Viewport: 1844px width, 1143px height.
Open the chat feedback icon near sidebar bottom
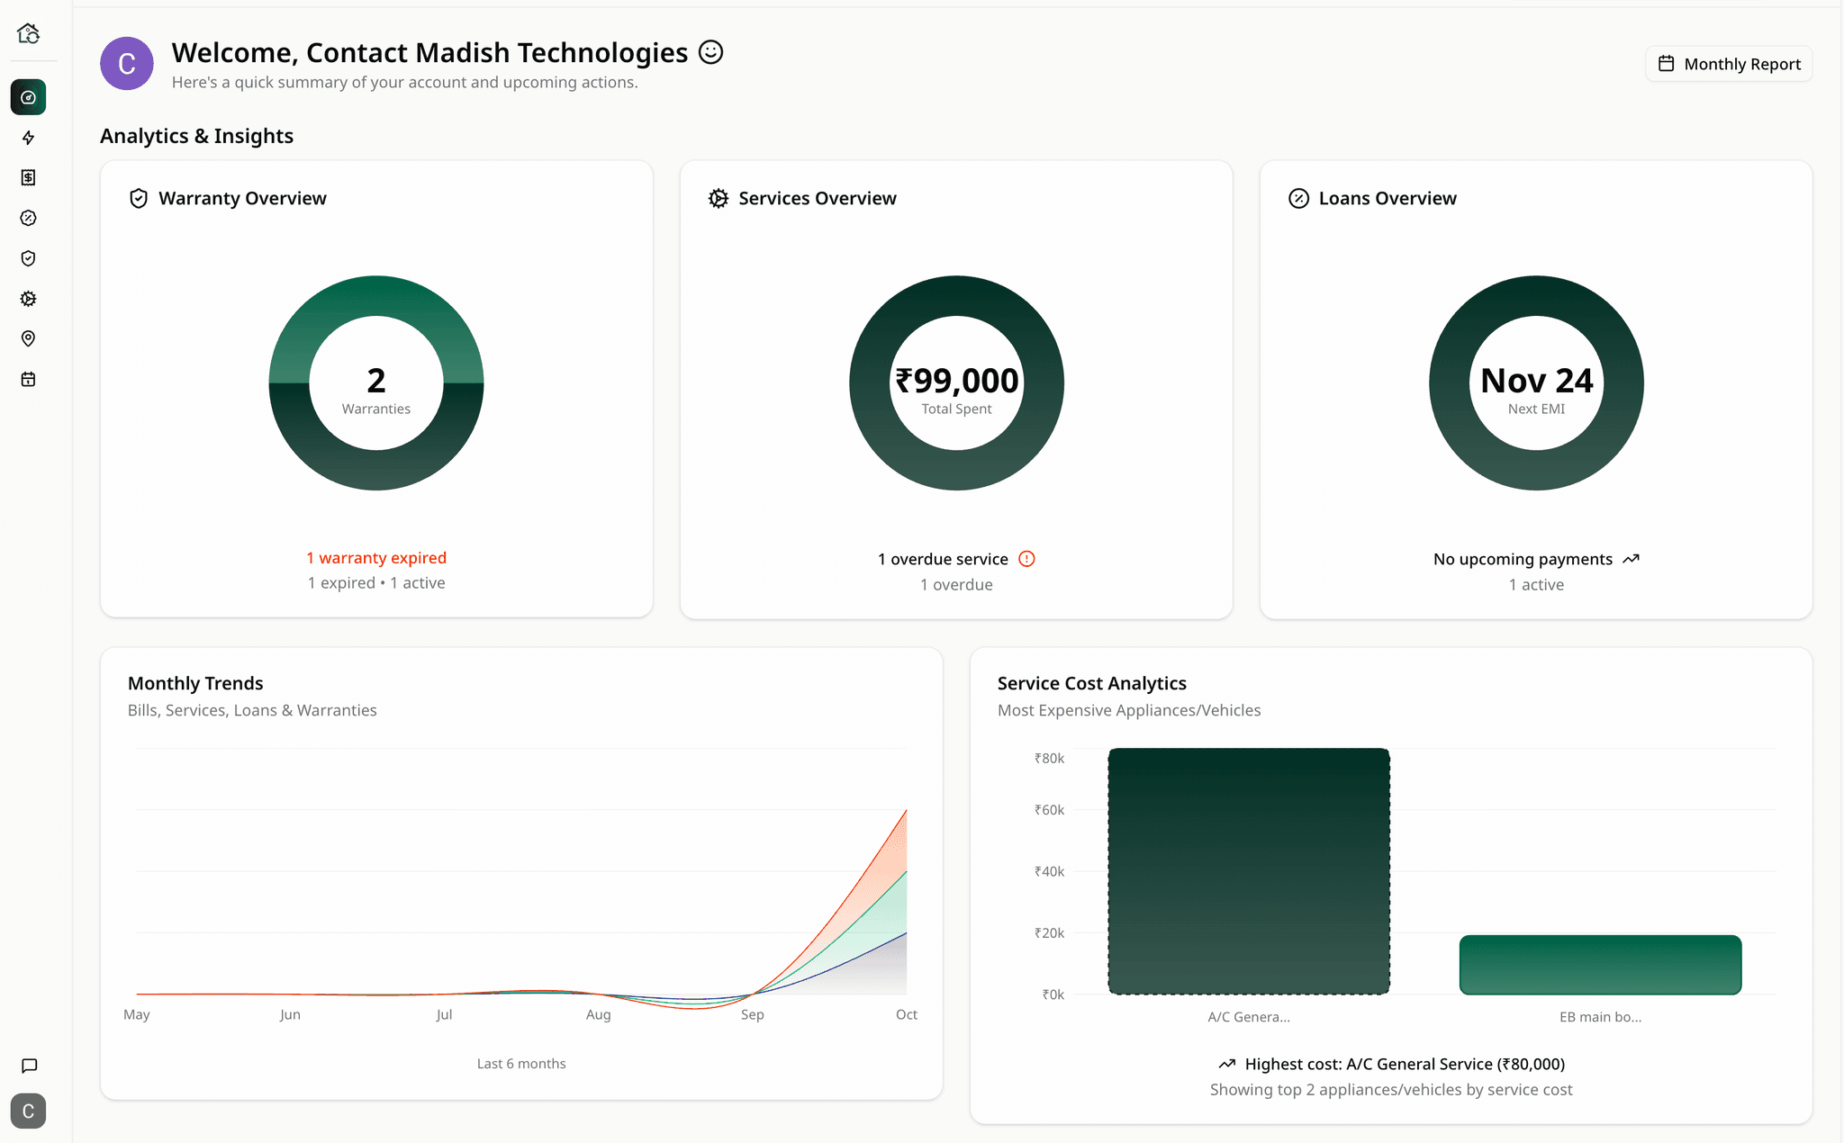28,1066
